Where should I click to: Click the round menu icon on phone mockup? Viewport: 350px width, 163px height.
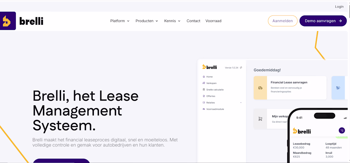point(342,131)
